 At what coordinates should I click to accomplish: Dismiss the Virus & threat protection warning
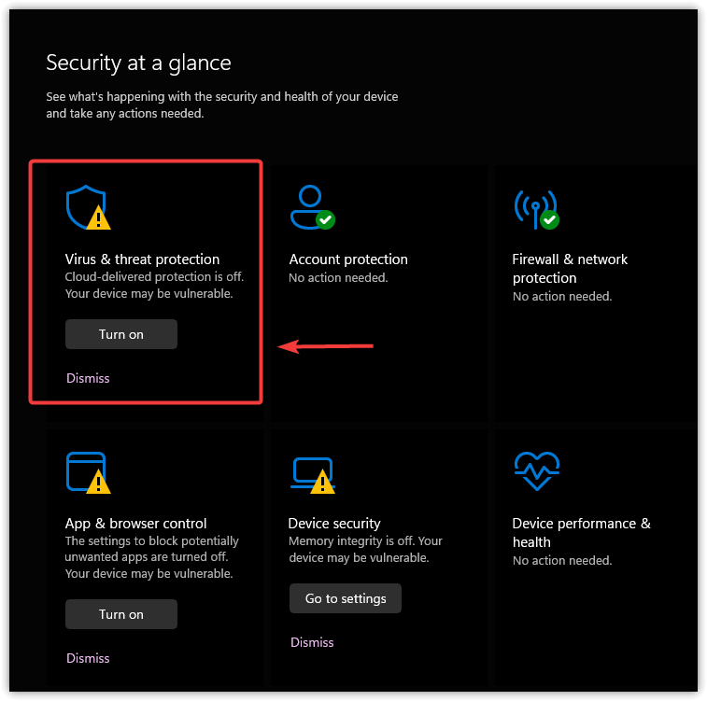click(88, 378)
